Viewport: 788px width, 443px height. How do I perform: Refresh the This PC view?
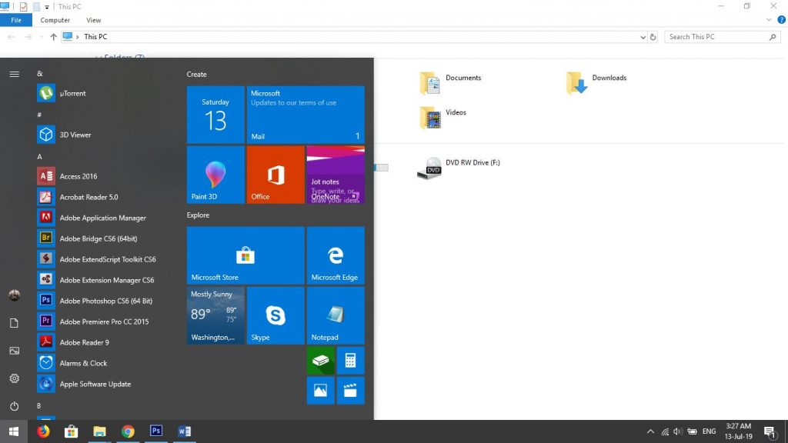(653, 37)
